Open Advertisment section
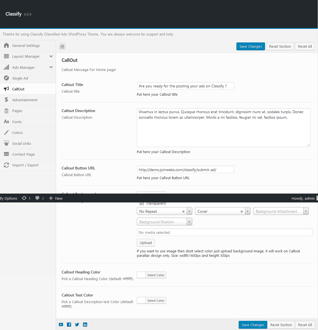Viewport: 318px width, 330px height. pyautogui.click(x=28, y=100)
